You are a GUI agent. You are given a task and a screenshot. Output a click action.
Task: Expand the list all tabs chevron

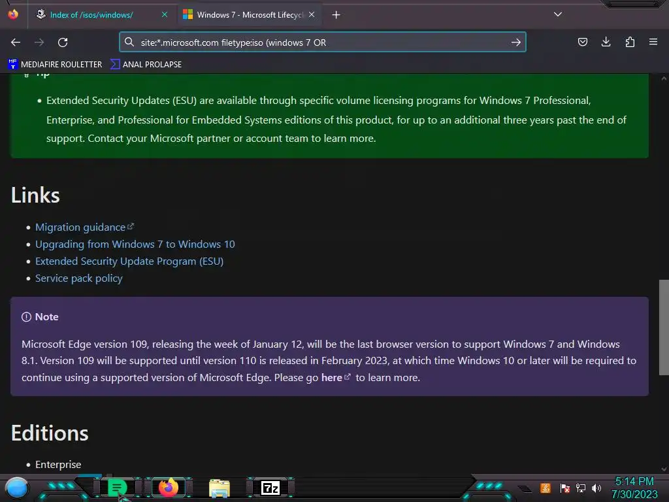click(558, 14)
